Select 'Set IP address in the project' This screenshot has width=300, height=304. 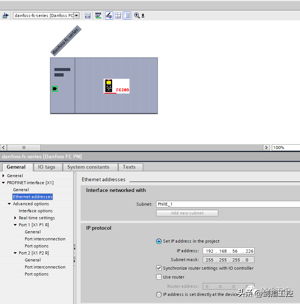click(159, 241)
